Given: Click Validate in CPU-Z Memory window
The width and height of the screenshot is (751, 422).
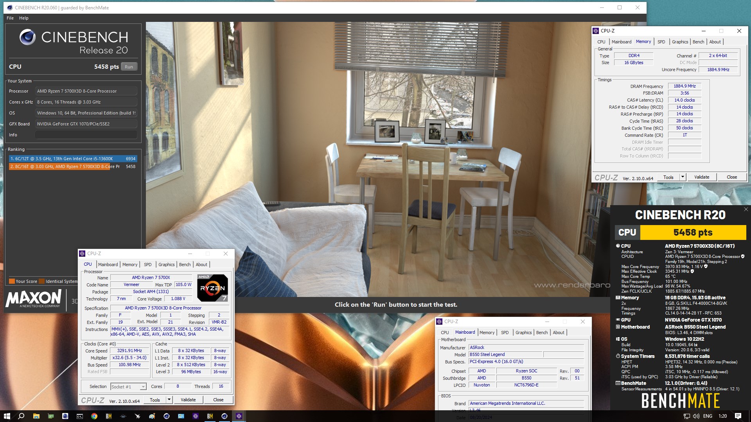Looking at the screenshot, I should click(x=702, y=177).
